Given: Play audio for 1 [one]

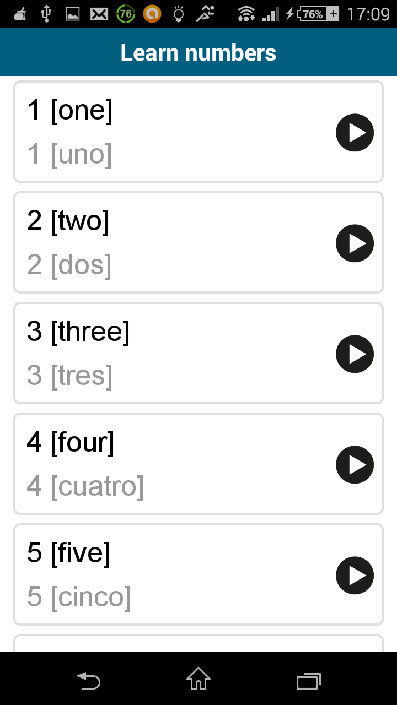Looking at the screenshot, I should 355,132.
